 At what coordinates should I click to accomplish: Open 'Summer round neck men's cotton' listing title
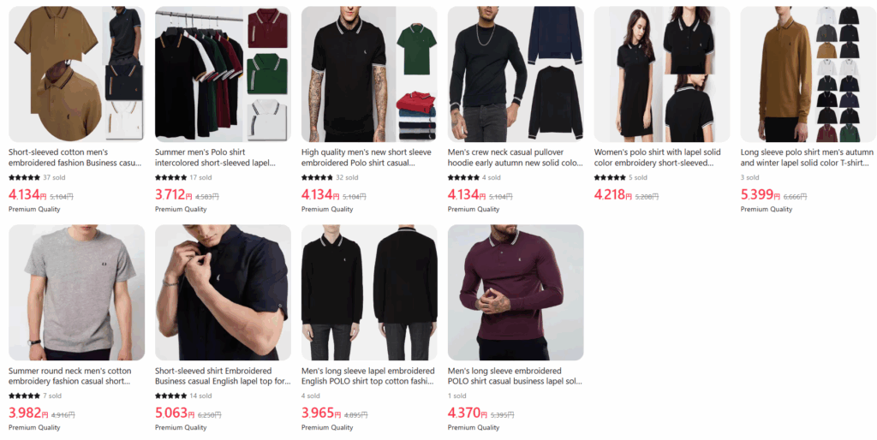(70, 377)
